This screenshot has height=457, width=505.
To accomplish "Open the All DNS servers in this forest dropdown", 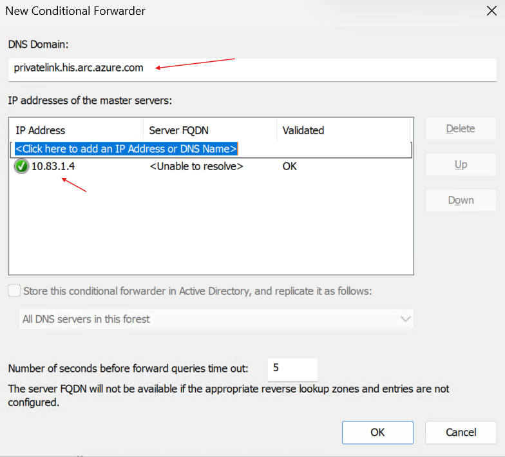I will (x=216, y=319).
